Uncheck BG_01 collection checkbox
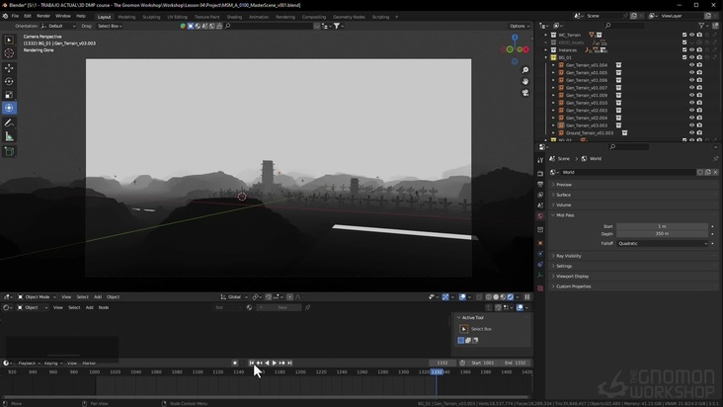The image size is (723, 407). tap(684, 57)
